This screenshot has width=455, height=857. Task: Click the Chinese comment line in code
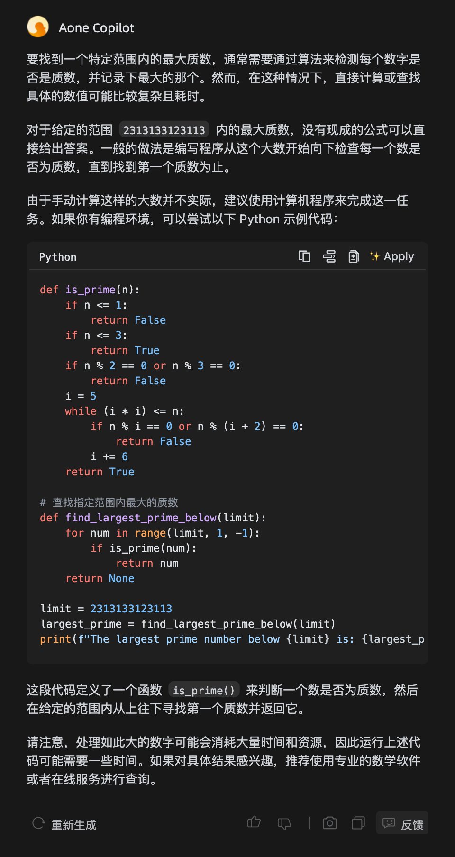tap(109, 502)
